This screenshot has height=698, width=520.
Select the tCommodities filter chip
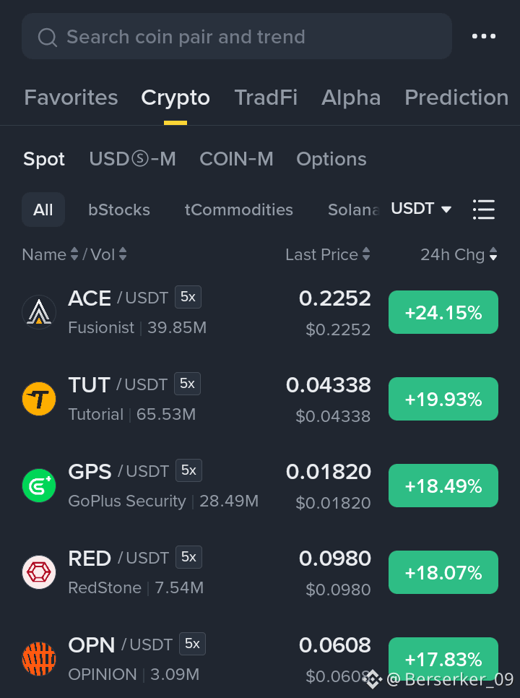(239, 210)
